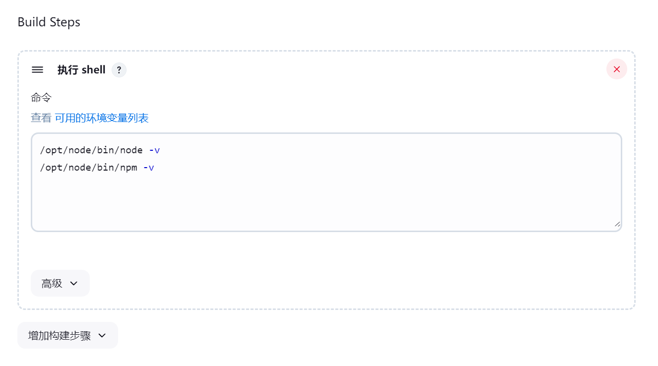Screen dimensions: 658x366
Task: Click the drag handle beside 执行 shell
Action: coord(37,70)
